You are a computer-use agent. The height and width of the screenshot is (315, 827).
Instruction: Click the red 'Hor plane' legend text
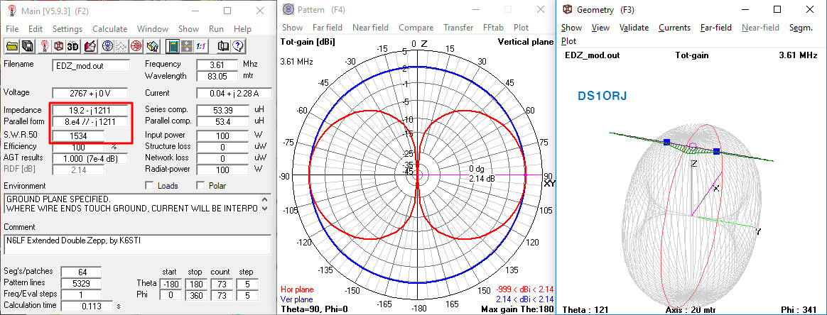coord(298,289)
